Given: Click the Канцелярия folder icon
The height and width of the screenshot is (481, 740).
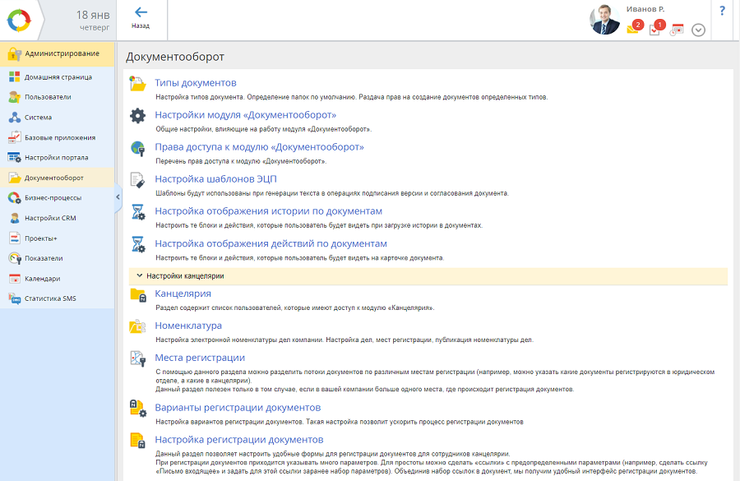Looking at the screenshot, I should [138, 295].
